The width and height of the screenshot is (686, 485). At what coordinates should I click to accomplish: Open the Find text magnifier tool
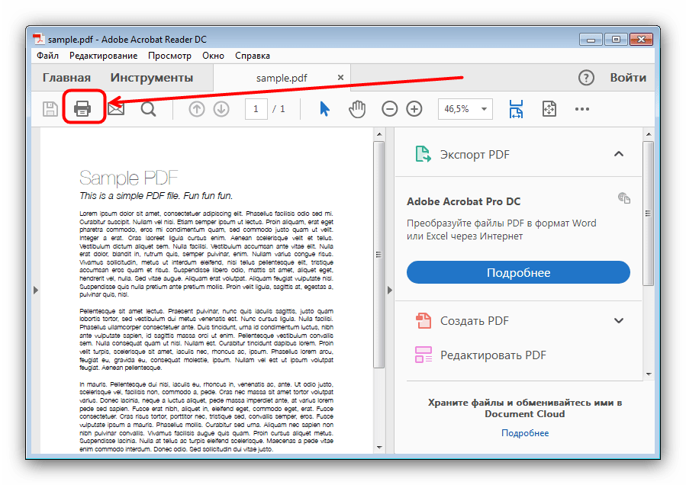(149, 109)
